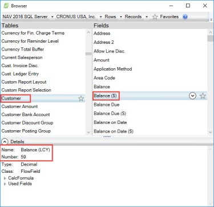Select Cust. Ledger Entry table
Image resolution: width=214 pixels, height=207 pixels.
point(20,74)
